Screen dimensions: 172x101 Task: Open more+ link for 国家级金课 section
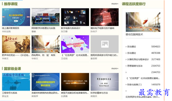pyautogui.click(x=115, y=69)
